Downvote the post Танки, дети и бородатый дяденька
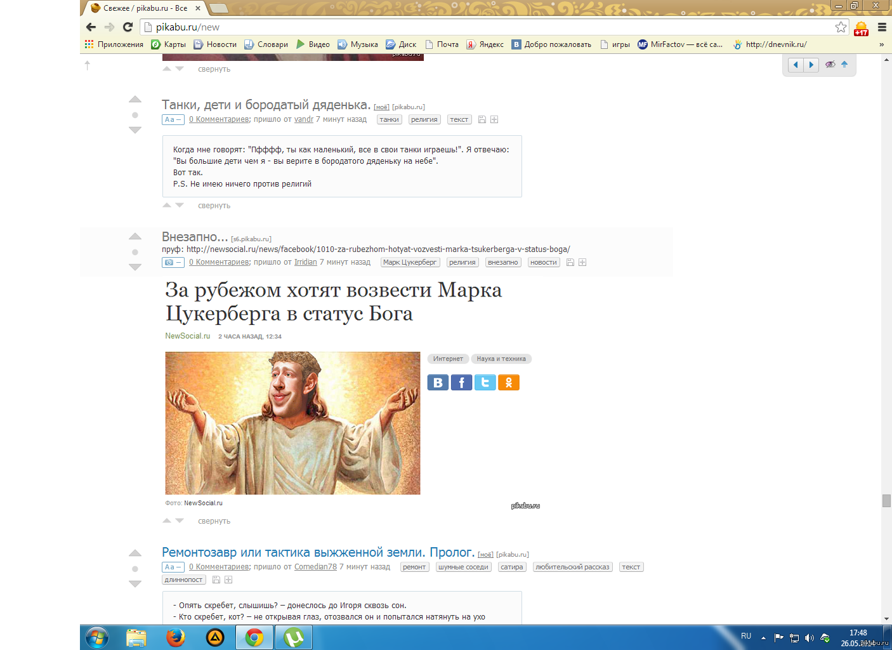 click(x=135, y=129)
